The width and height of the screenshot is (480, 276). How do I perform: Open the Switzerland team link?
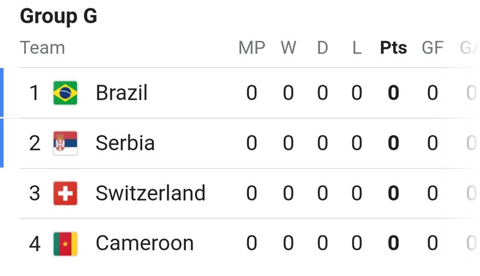click(151, 193)
